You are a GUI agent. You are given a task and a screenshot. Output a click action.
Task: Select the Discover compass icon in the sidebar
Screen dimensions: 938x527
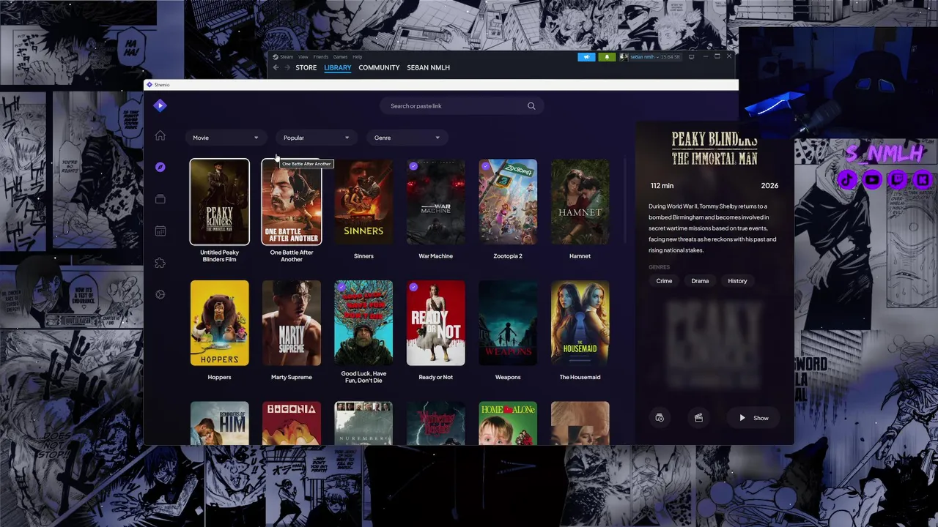click(160, 167)
